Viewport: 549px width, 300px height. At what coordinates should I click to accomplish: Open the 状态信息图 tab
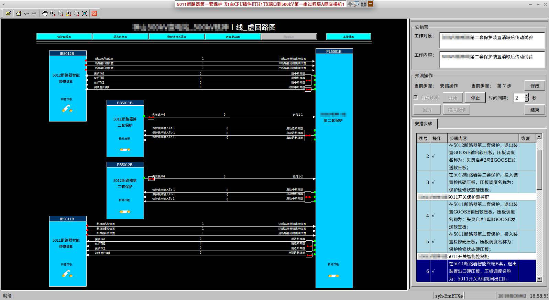tap(120, 37)
